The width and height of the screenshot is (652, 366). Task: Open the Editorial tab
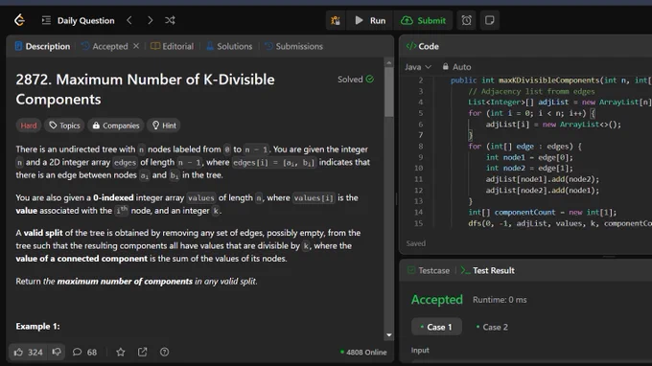[x=173, y=46]
